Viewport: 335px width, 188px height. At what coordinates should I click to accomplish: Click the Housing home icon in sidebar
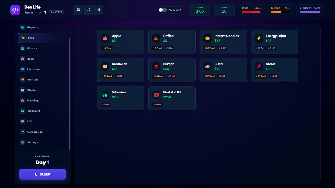point(23,101)
